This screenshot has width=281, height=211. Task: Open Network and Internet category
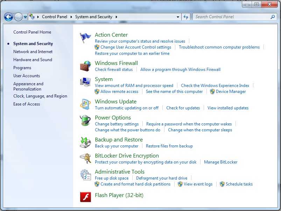pyautogui.click(x=33, y=52)
